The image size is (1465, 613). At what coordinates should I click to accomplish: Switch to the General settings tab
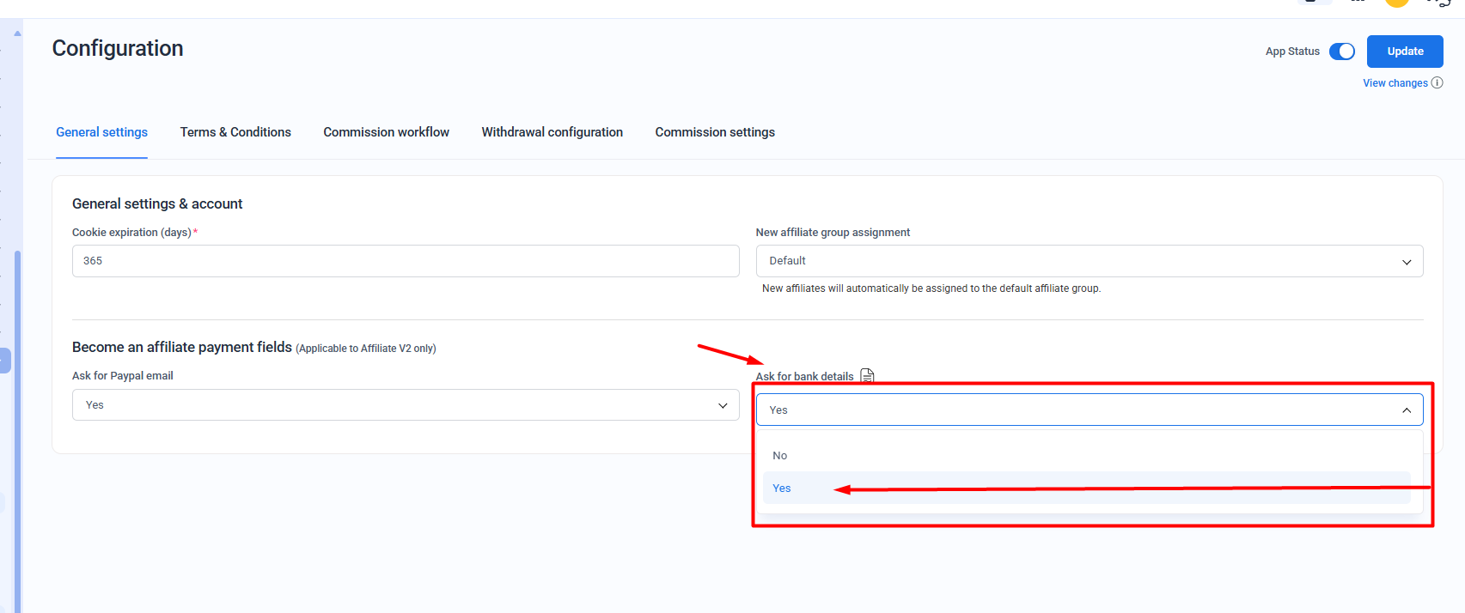point(101,132)
